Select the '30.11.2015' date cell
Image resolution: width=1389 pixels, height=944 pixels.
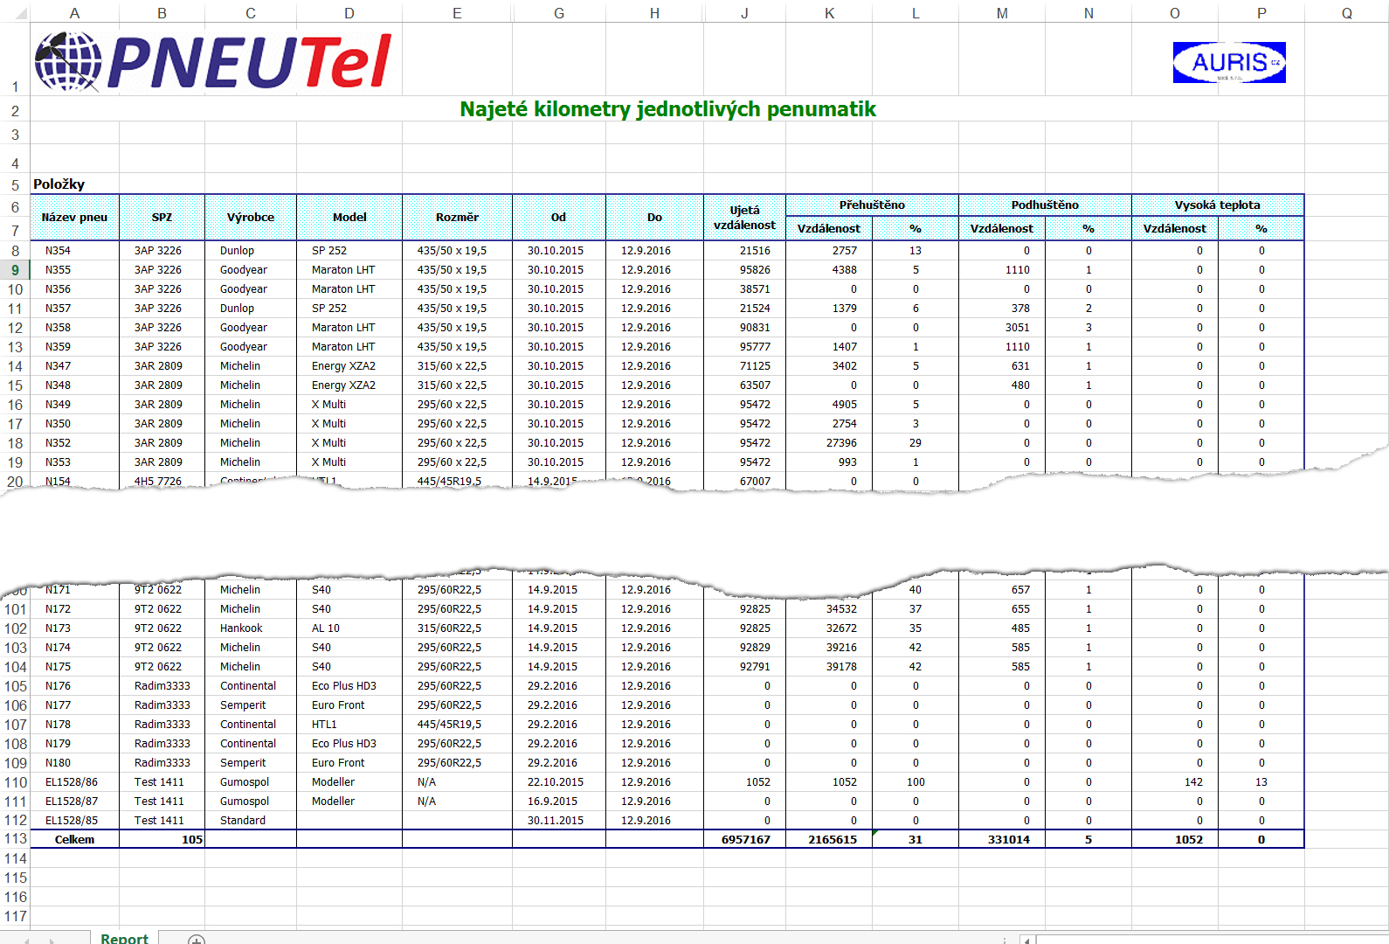(558, 821)
